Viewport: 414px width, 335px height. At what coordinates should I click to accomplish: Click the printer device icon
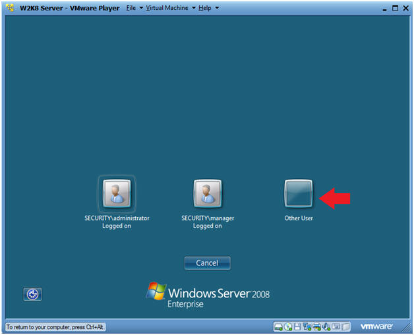point(316,327)
